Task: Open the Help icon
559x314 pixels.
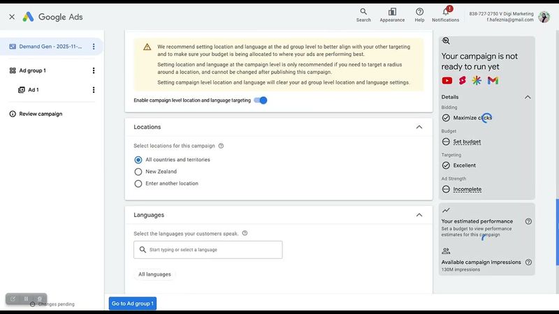Action: [x=419, y=12]
